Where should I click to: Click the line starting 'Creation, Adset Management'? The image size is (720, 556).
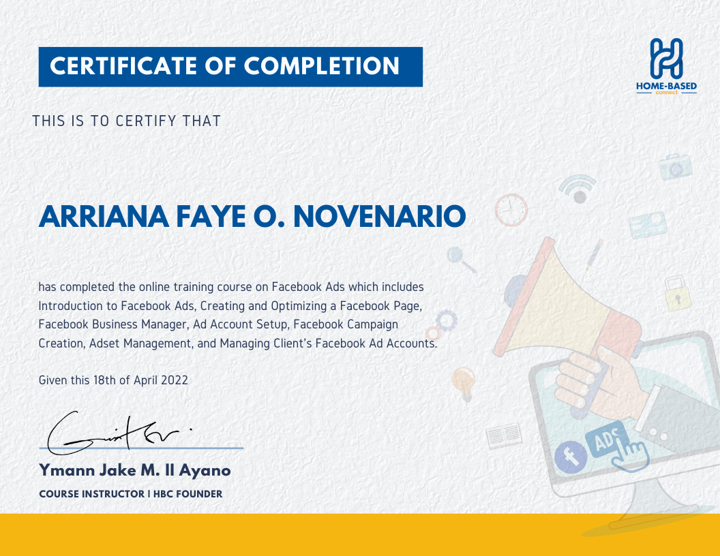[x=238, y=343]
